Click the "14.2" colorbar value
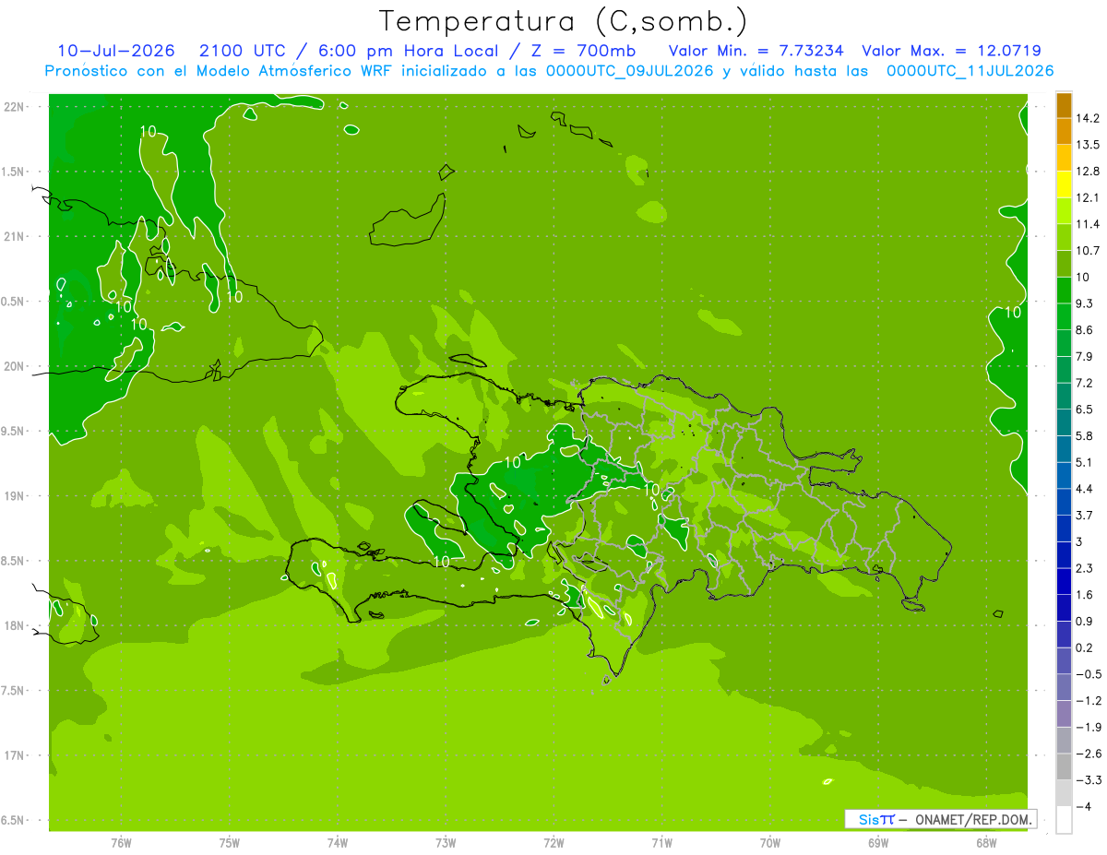1107x855 pixels. point(1088,118)
